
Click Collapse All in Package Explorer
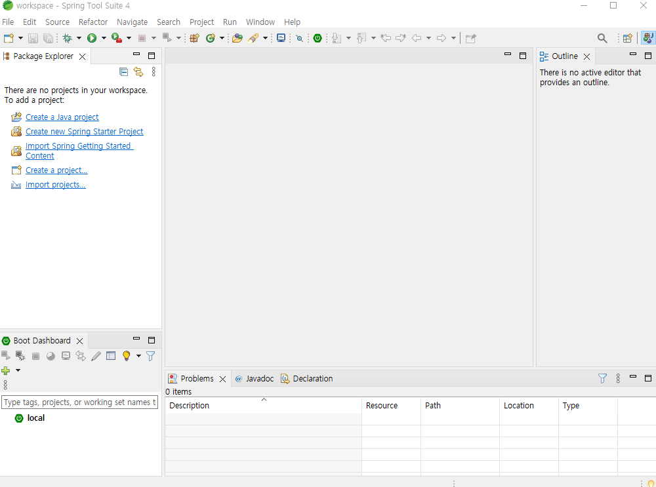(123, 72)
